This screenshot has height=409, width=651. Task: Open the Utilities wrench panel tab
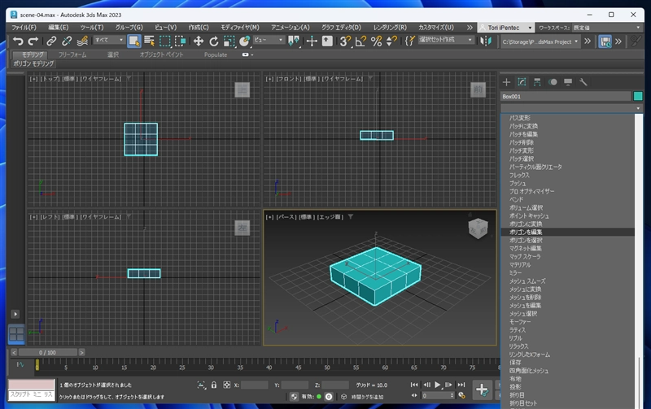click(583, 82)
